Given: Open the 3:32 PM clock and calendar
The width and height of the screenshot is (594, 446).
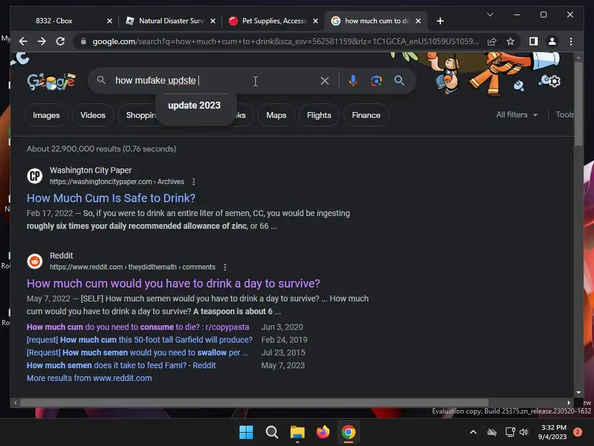Looking at the screenshot, I should pos(553,432).
